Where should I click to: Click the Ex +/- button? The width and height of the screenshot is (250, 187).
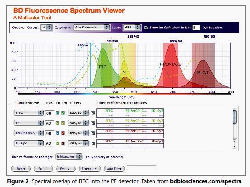[43, 169]
